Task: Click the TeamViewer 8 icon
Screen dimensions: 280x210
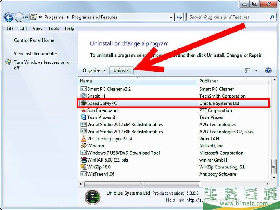Action: point(83,117)
